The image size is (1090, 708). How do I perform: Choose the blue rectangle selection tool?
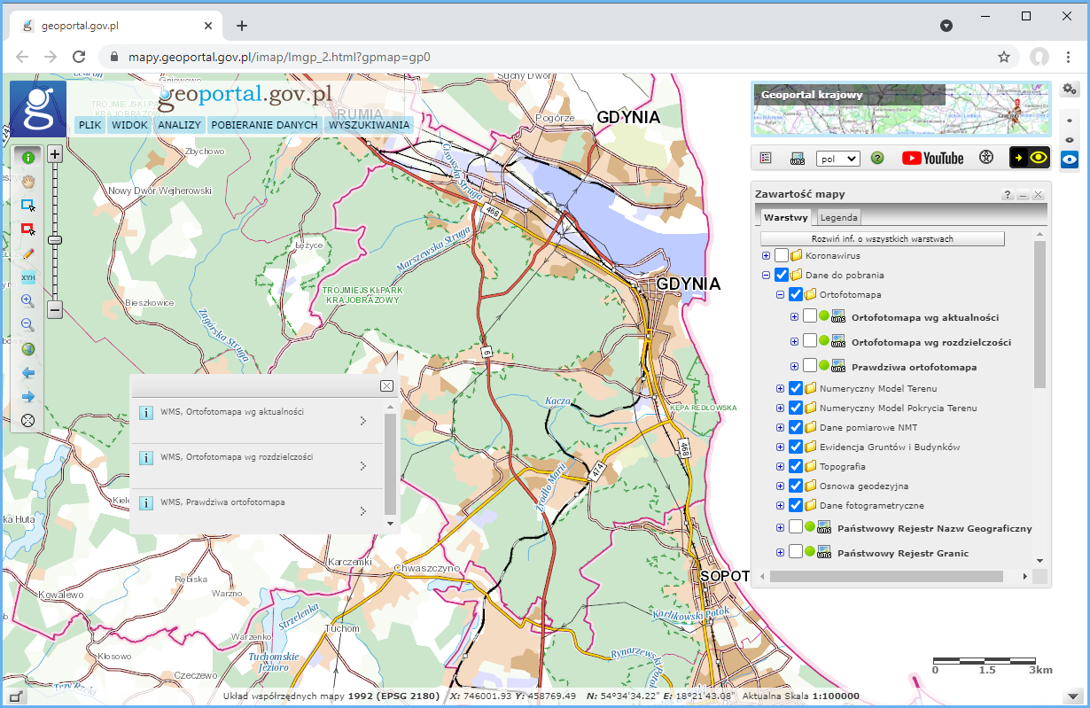point(27,205)
